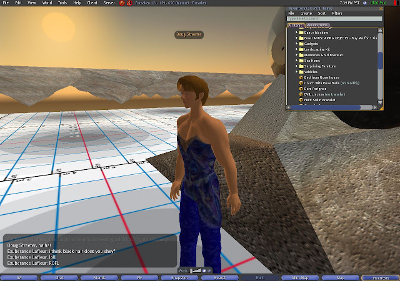Click the Memories Gold Bracelet folder icon

(x=301, y=55)
